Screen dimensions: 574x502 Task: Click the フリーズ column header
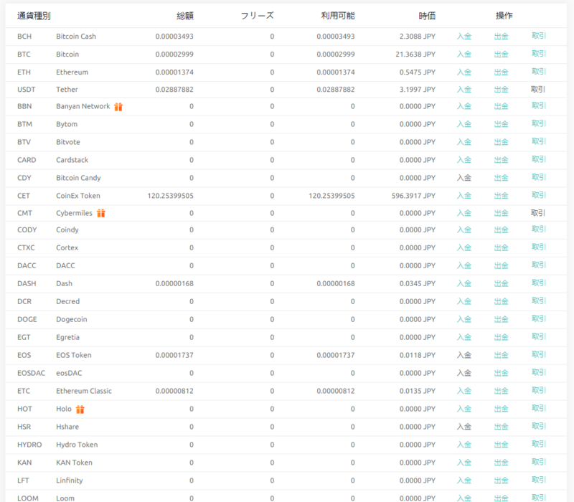[257, 16]
